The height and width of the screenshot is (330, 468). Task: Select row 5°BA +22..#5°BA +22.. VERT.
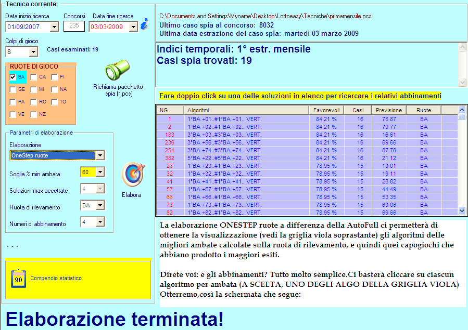(x=307, y=158)
